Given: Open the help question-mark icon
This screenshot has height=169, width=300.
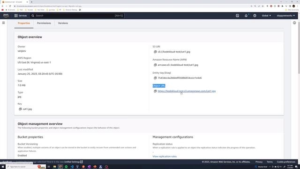Looking at the screenshot, I should (255, 15).
